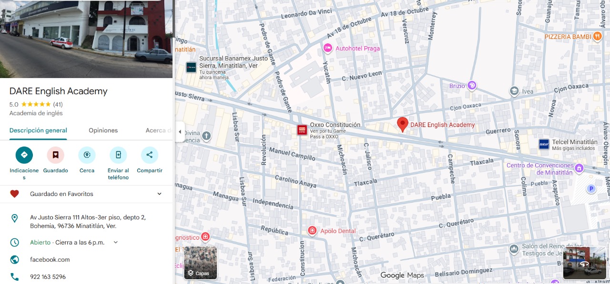Viewport: 610px width, 284px height.
Task: Select the Descripción general tab
Action: click(x=38, y=130)
